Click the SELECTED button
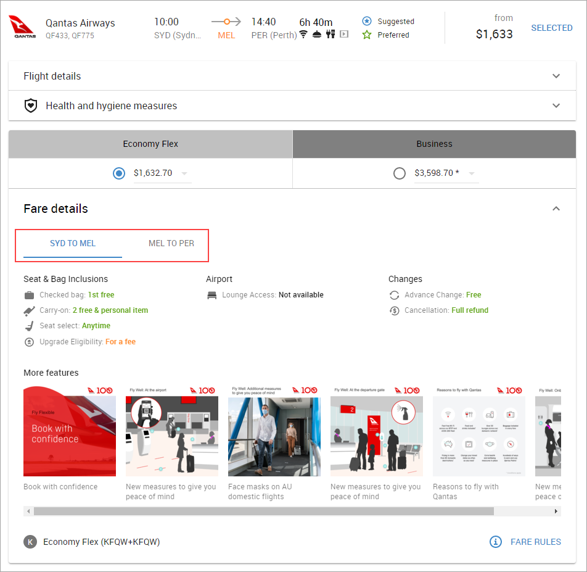The image size is (587, 572). [x=552, y=28]
